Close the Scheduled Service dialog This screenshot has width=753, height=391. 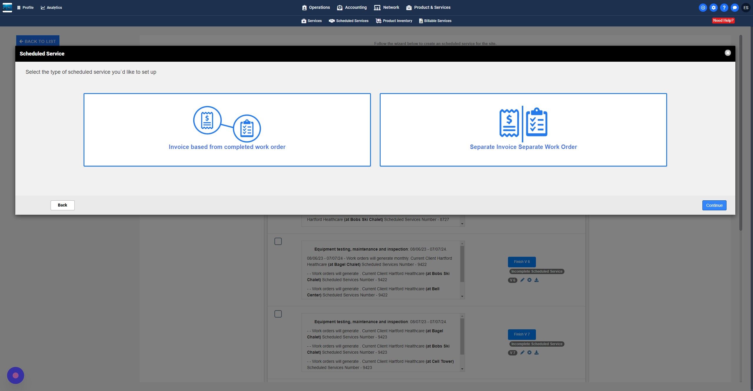click(x=727, y=53)
